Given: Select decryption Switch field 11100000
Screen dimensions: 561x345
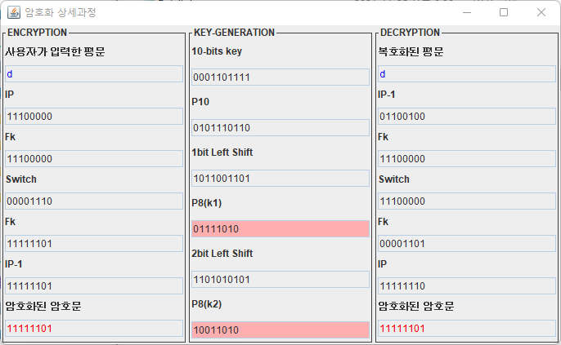Looking at the screenshot, I should click(467, 201).
